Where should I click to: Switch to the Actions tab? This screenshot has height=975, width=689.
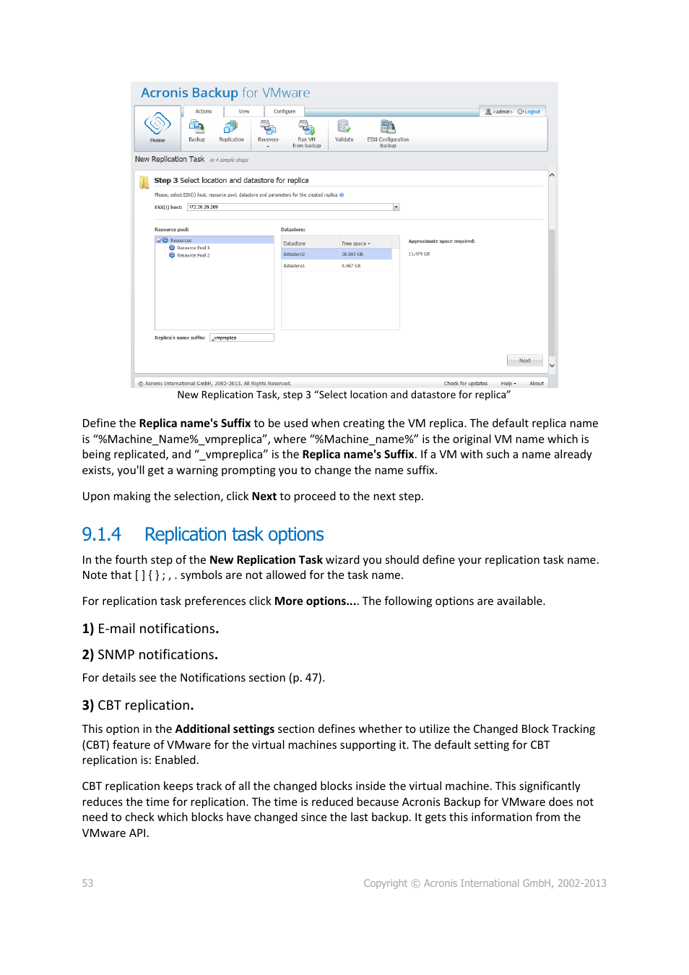[x=204, y=111]
